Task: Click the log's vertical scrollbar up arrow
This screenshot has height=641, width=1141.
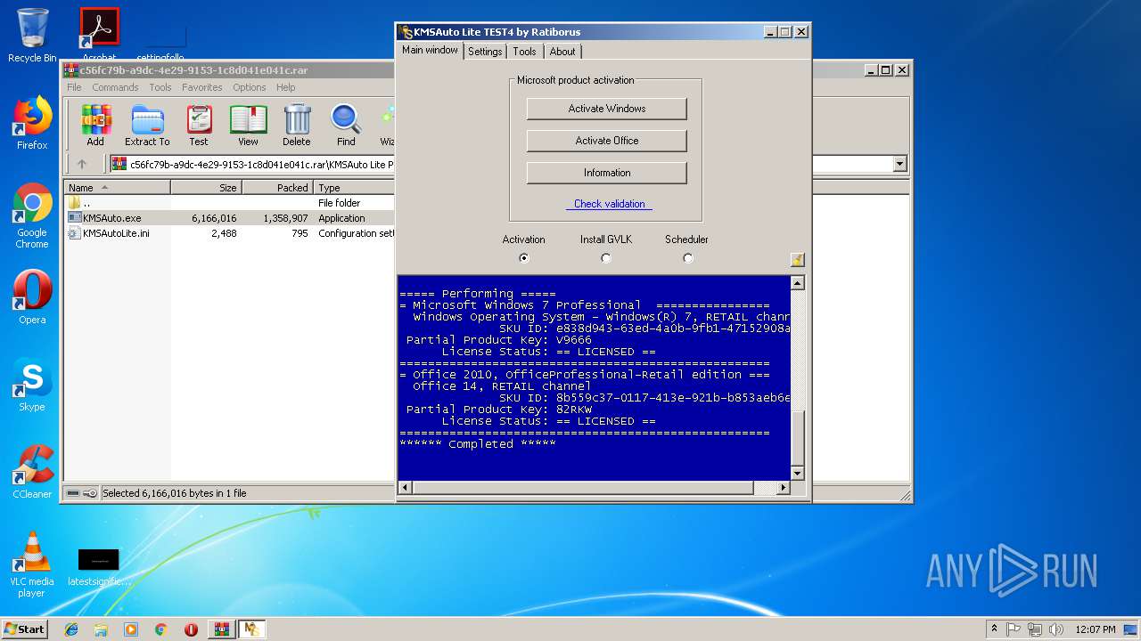Action: [x=797, y=283]
